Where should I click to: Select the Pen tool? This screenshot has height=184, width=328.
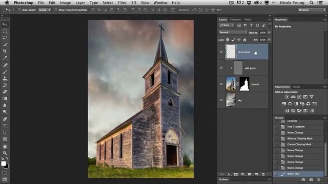tap(5, 119)
